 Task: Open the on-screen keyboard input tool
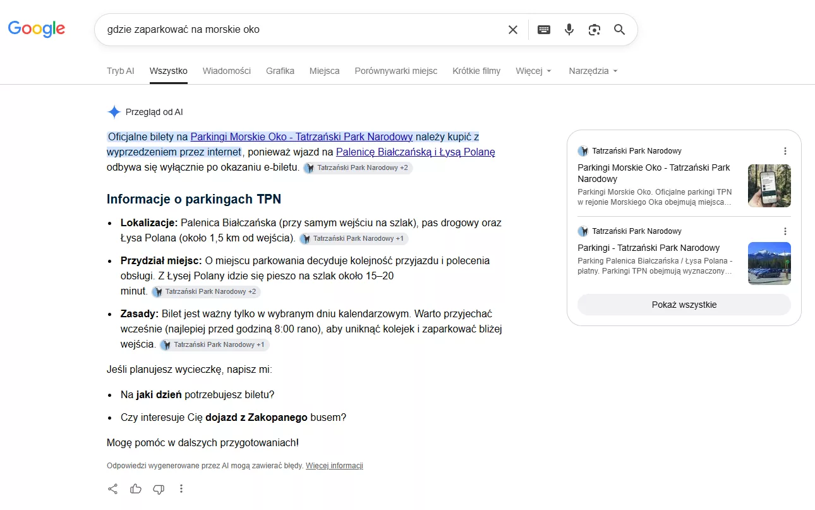point(544,30)
